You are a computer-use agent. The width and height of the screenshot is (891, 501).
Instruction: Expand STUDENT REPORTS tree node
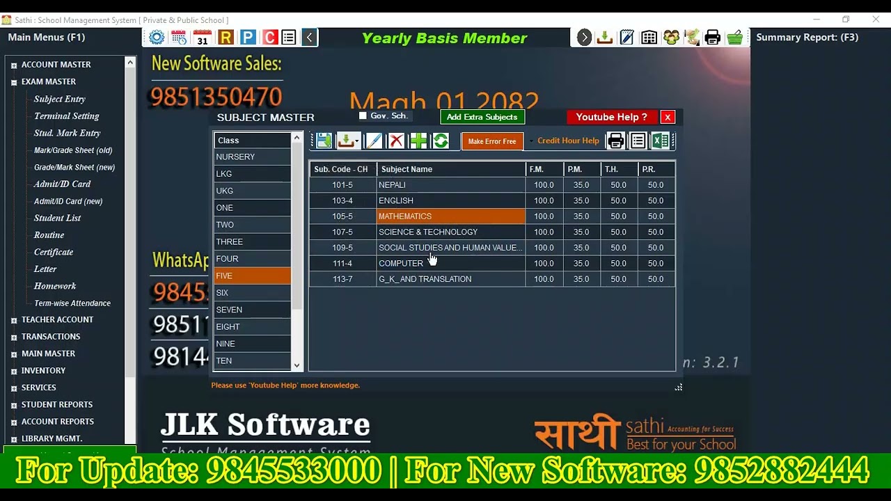coord(14,405)
